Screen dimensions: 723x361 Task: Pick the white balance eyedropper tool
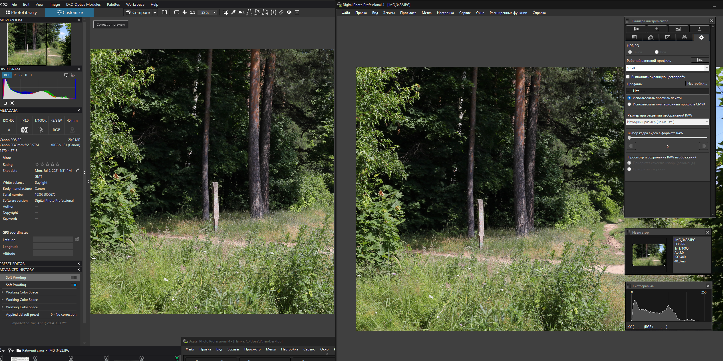[233, 12]
